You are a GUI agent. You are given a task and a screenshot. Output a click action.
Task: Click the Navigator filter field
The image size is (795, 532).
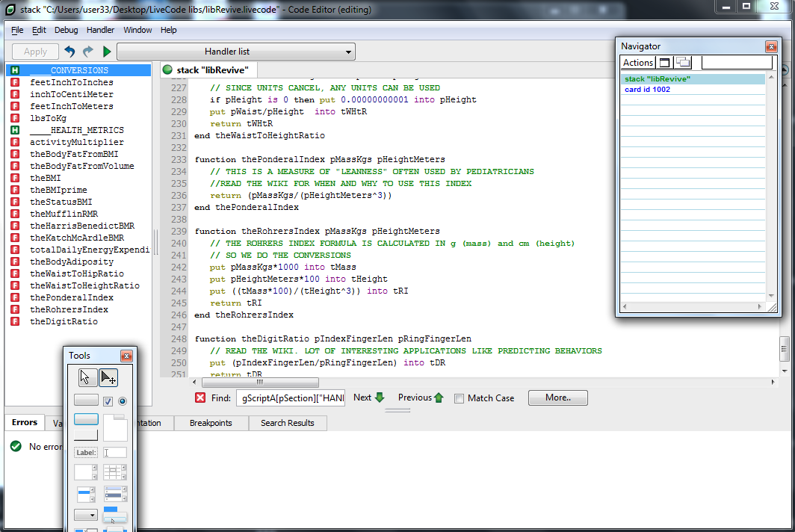click(737, 62)
